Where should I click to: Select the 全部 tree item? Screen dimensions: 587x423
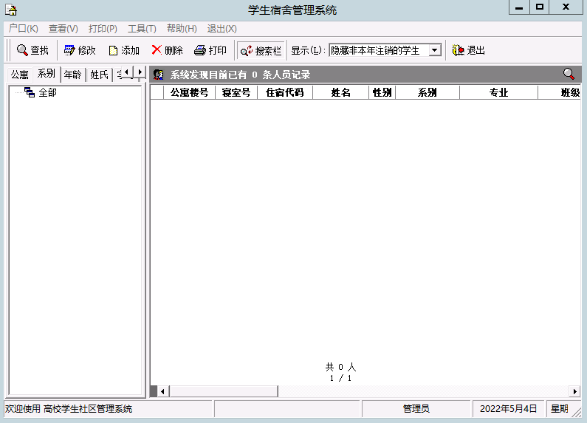(47, 92)
